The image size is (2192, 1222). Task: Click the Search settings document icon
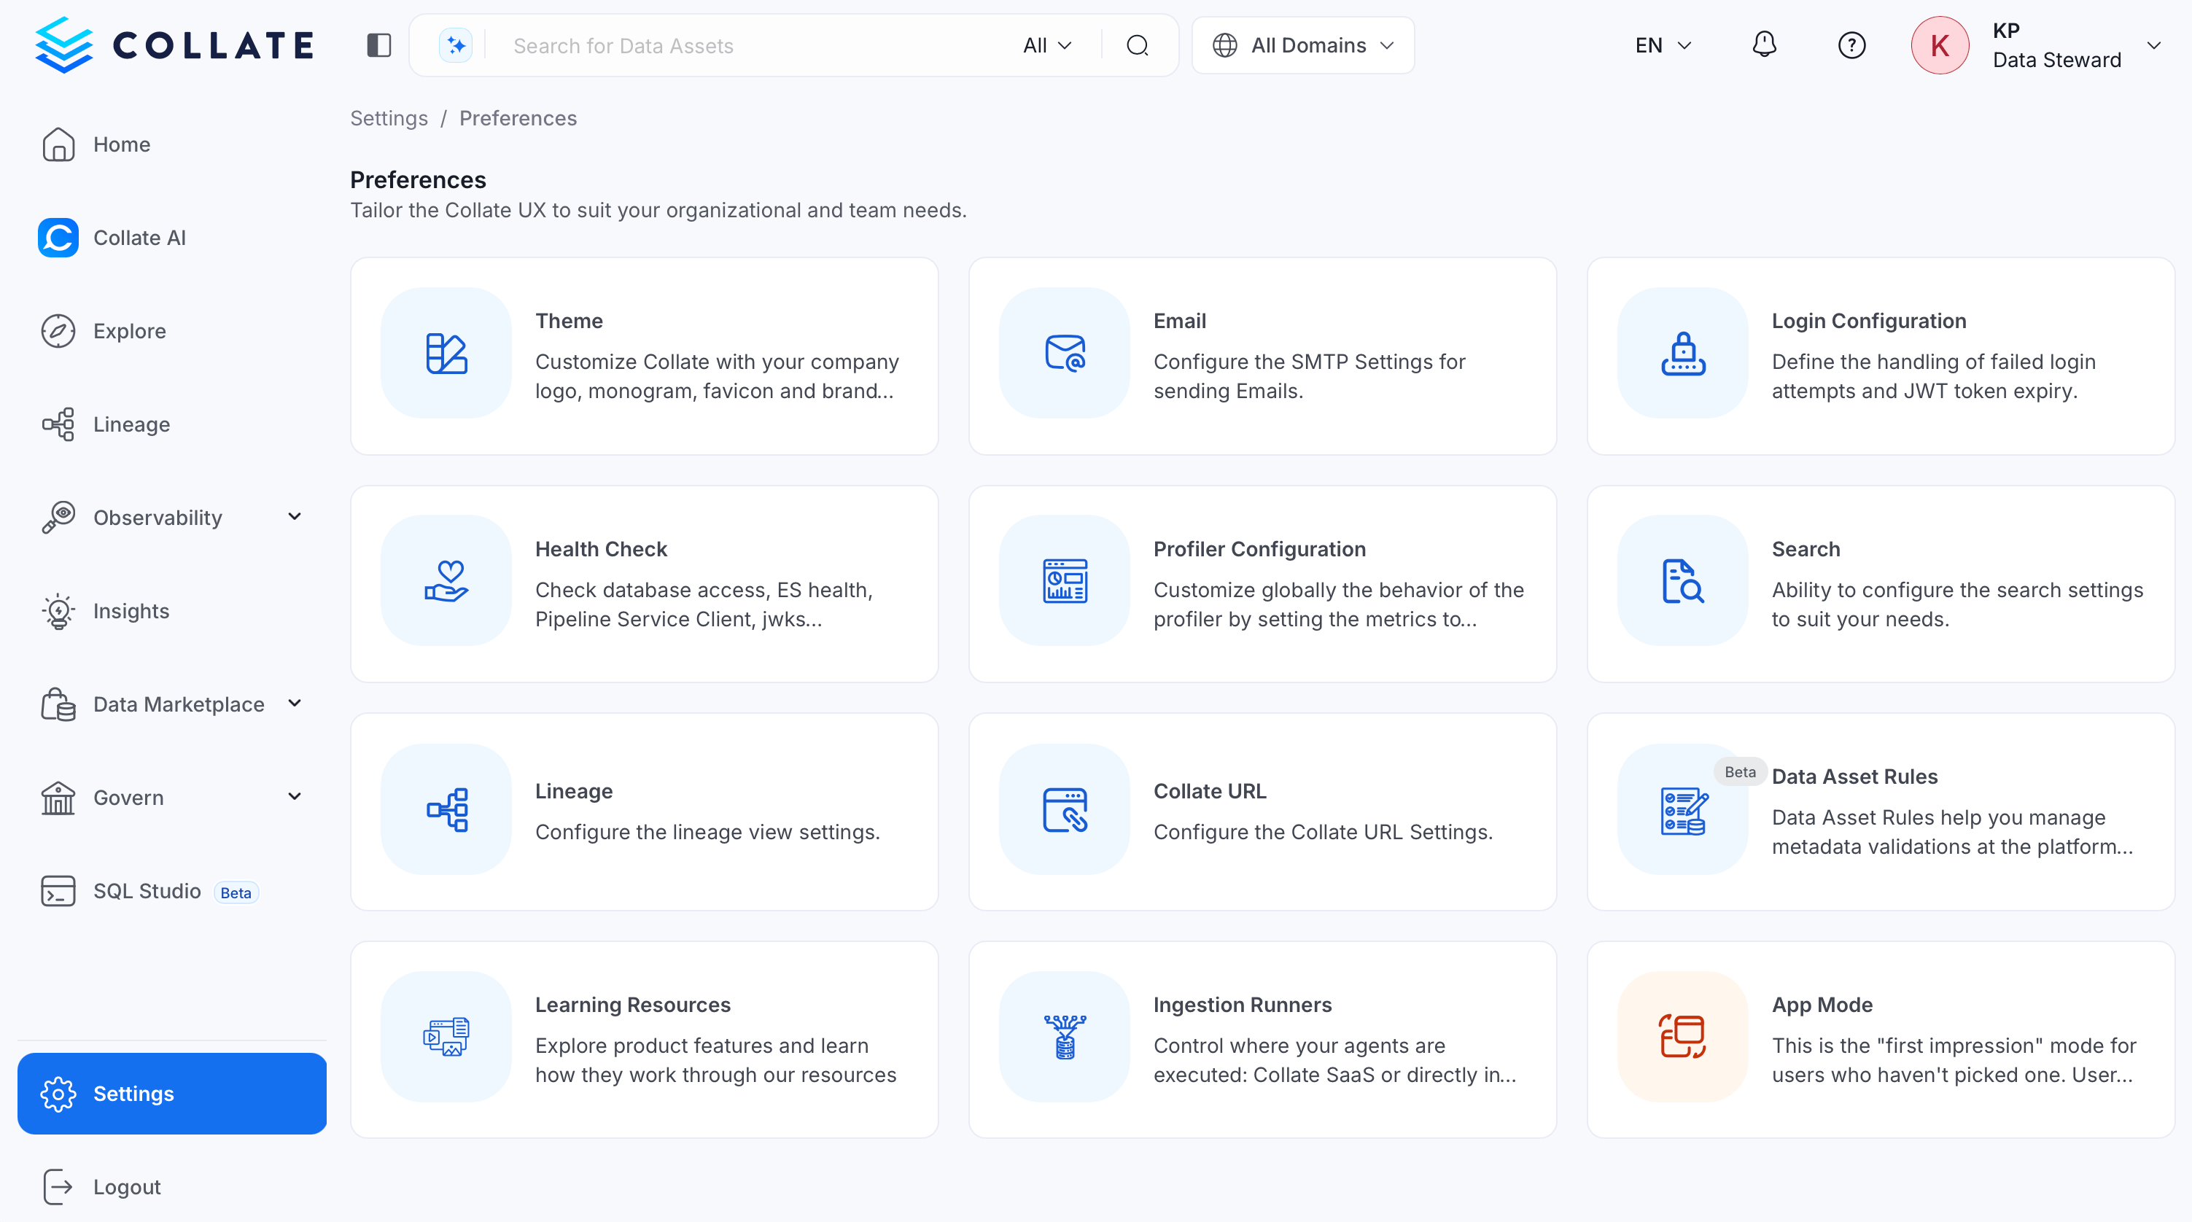[1682, 580]
